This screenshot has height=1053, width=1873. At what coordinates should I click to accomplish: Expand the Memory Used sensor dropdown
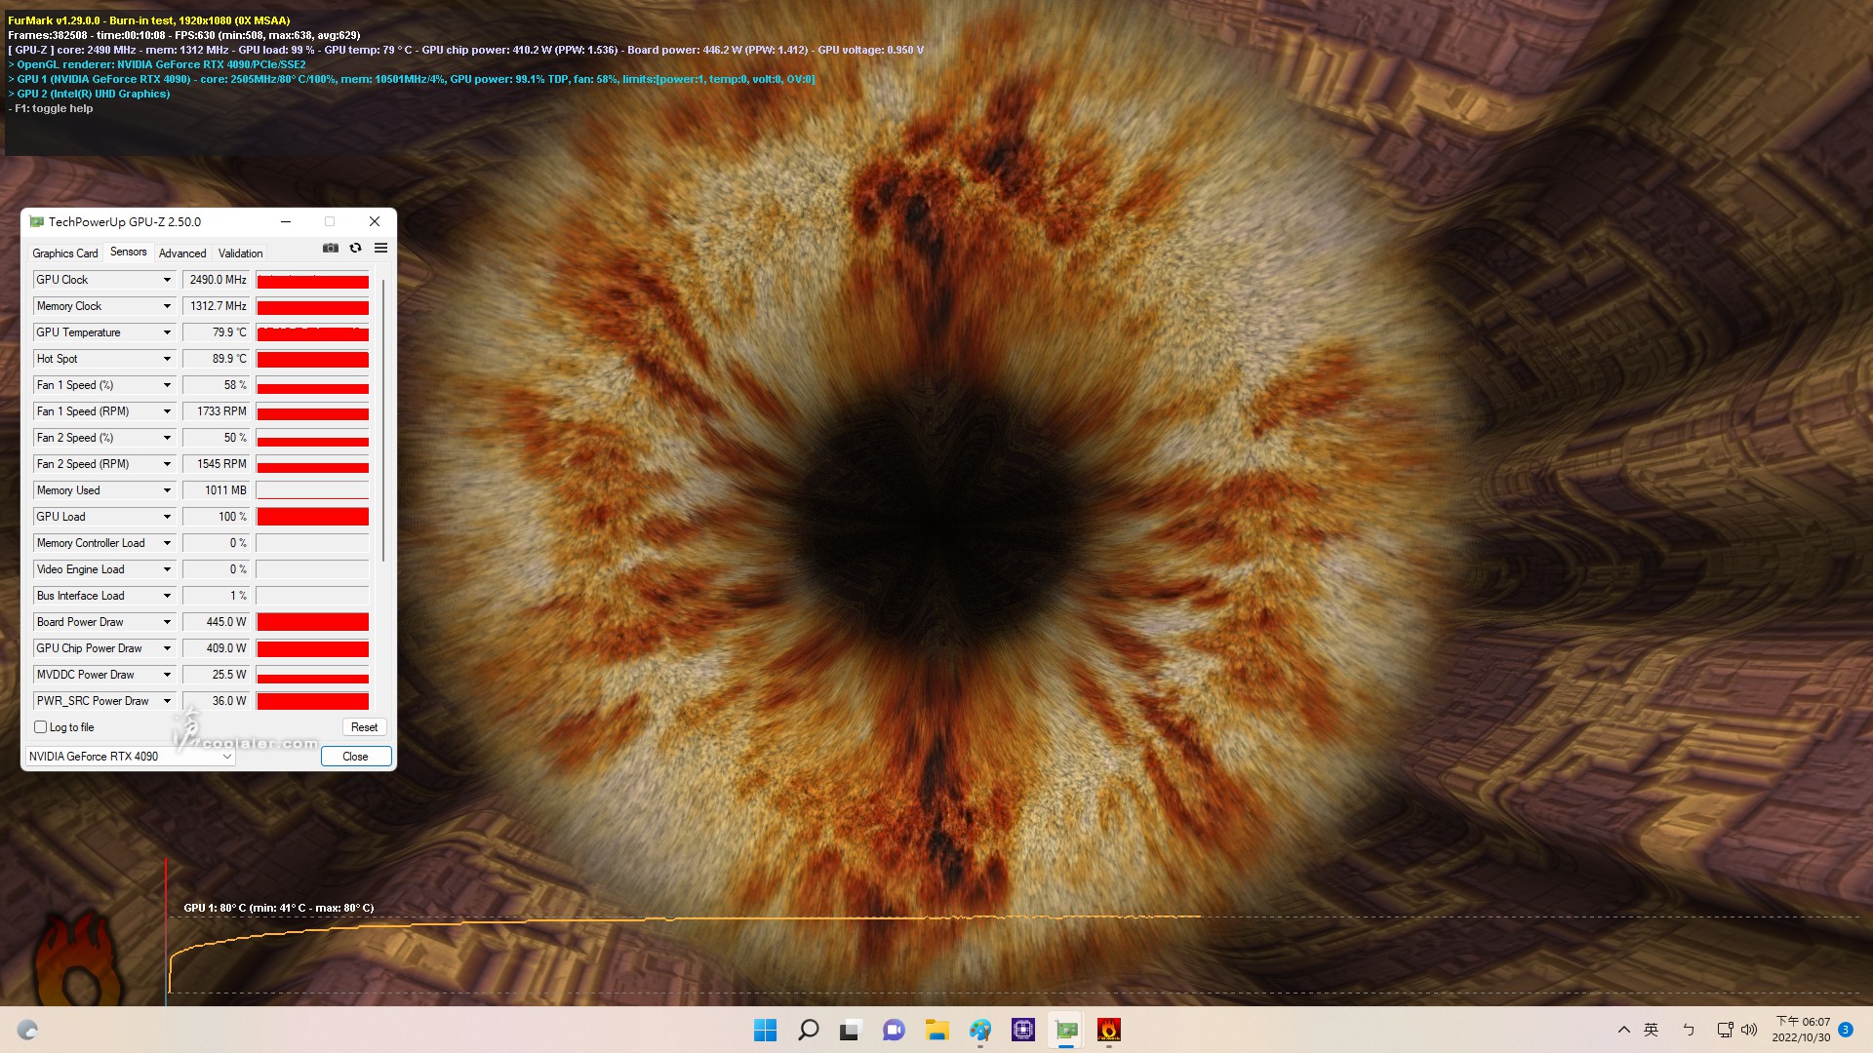pos(167,490)
